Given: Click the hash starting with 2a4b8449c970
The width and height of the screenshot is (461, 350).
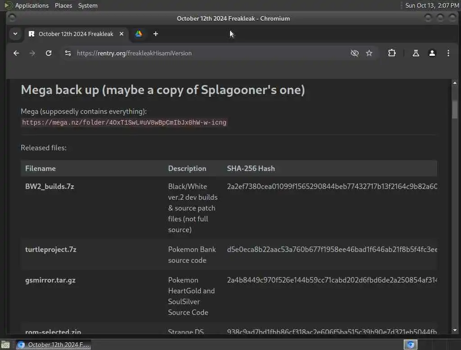Looking at the screenshot, I should pos(332,280).
